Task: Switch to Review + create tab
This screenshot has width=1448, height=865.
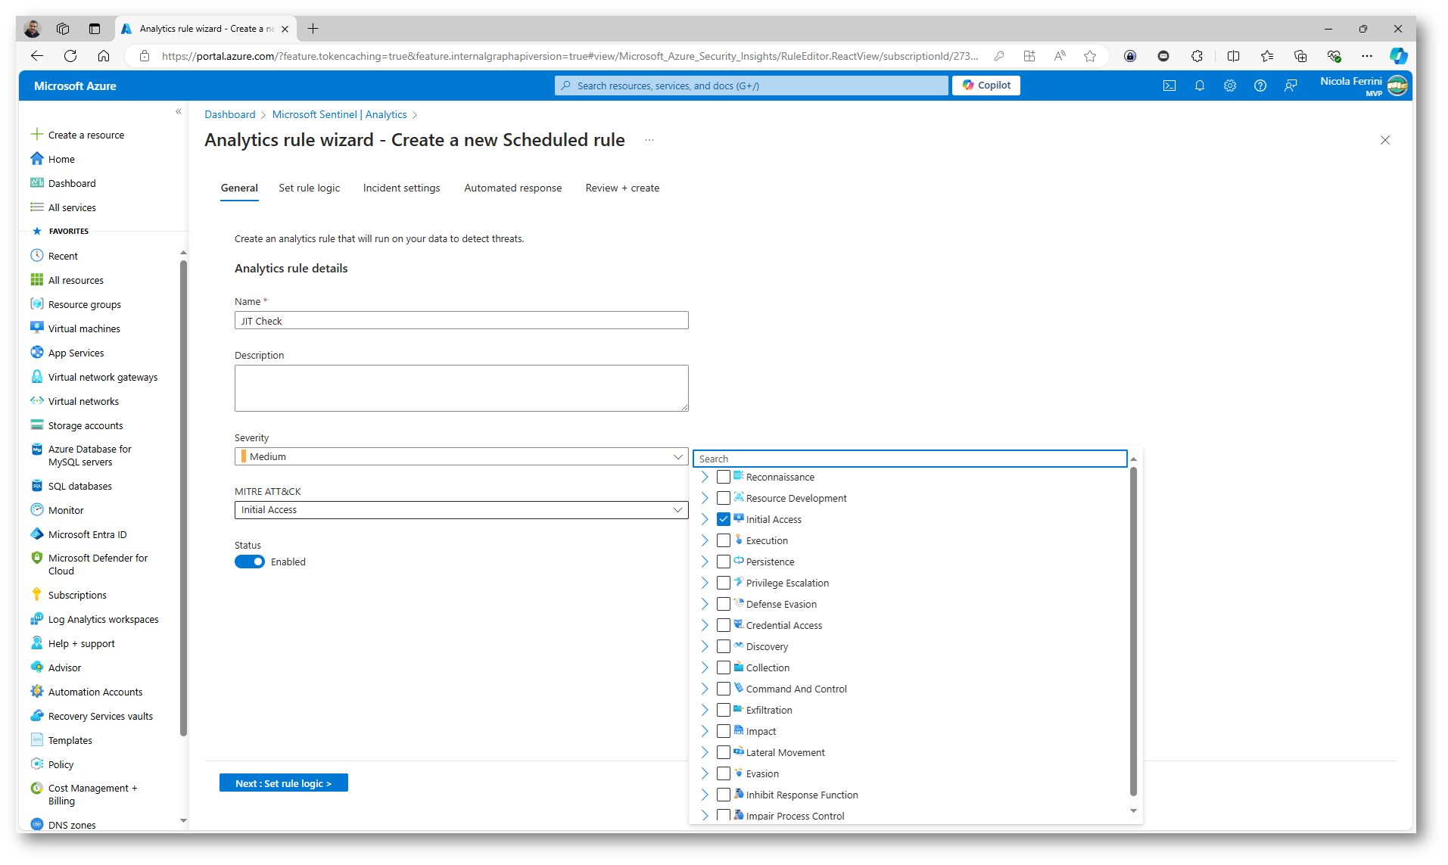Action: [622, 188]
